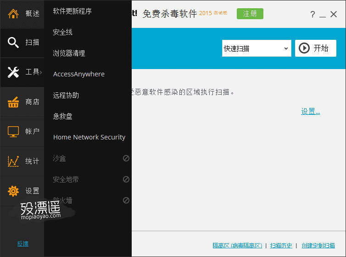Screen dimensions: 346x257
Task: Click the 设置... link in scan panel
Action: point(311,112)
